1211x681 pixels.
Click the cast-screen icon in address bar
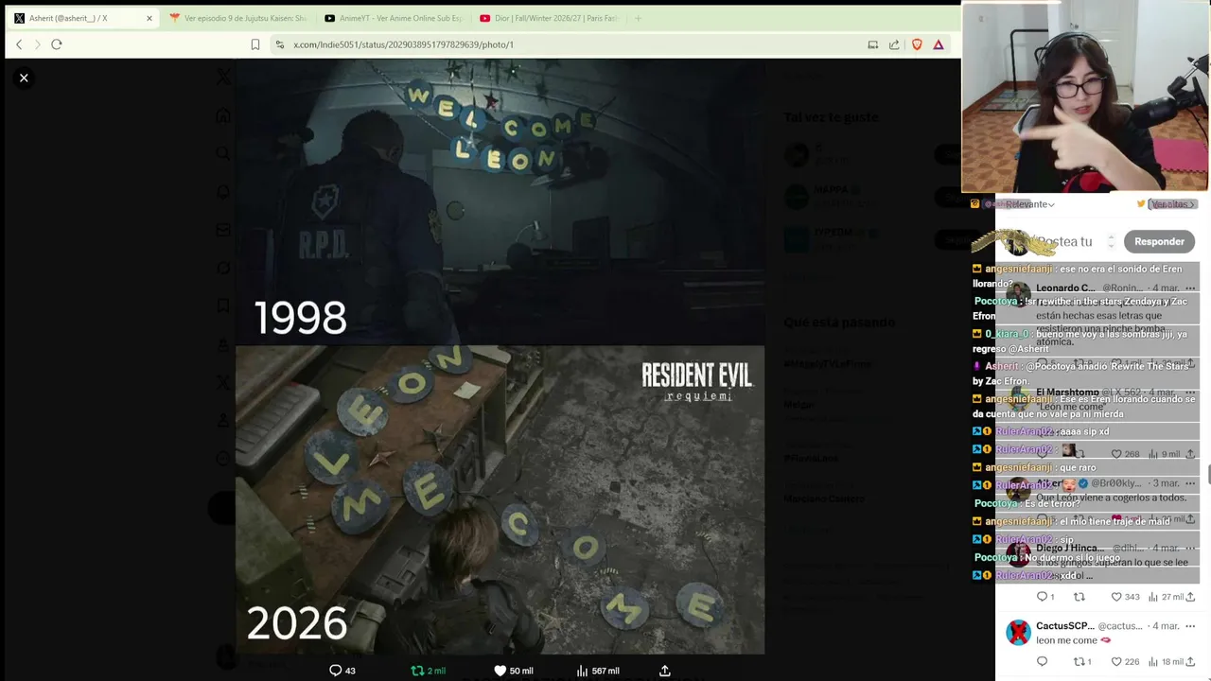(873, 44)
